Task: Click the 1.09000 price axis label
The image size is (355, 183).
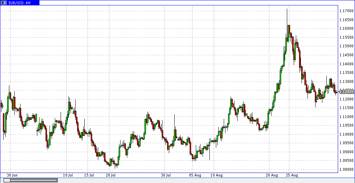Action: coord(346,152)
